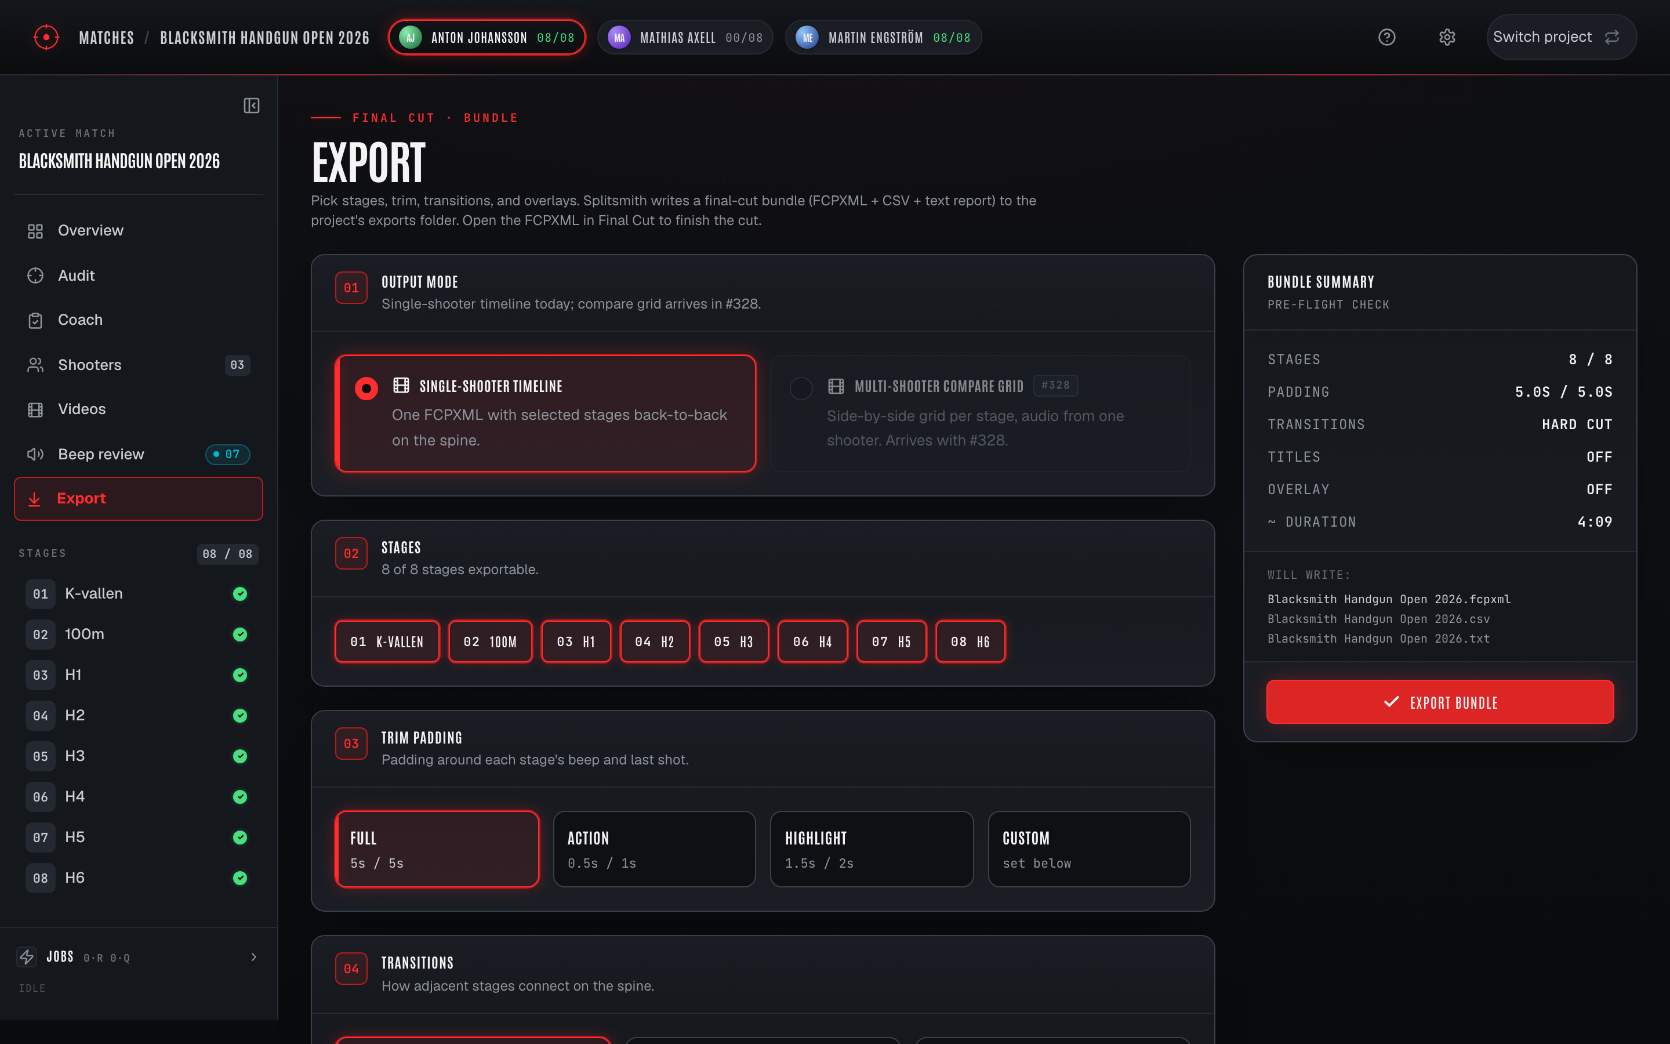Click the MA avatar of Mathias Axell
This screenshot has height=1044, width=1670.
coord(619,37)
